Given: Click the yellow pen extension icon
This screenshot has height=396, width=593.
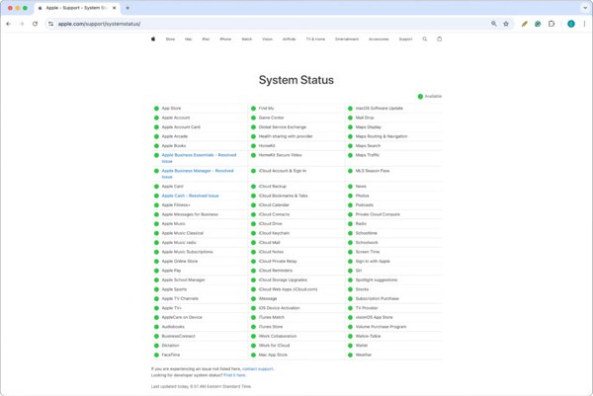Looking at the screenshot, I should click(524, 24).
